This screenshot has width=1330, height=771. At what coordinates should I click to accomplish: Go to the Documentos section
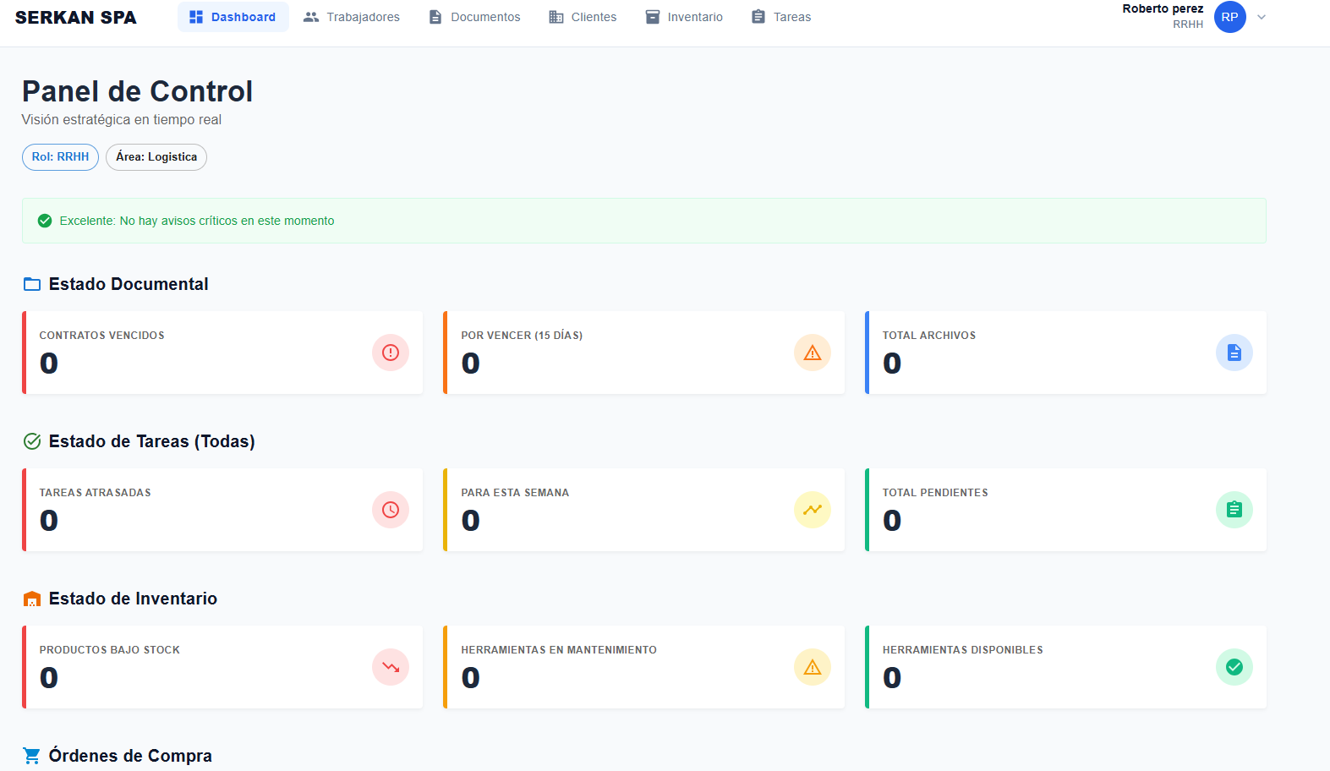(474, 17)
